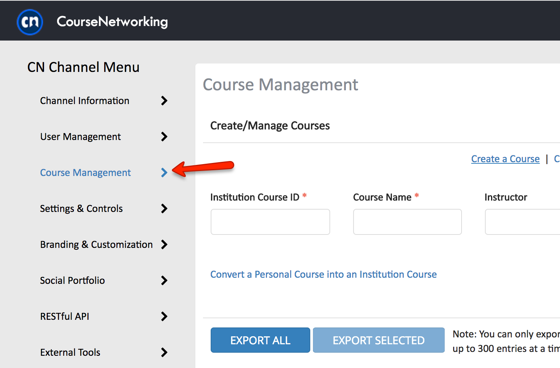Expand the Course Management chevron
This screenshot has height=368, width=560.
point(164,173)
